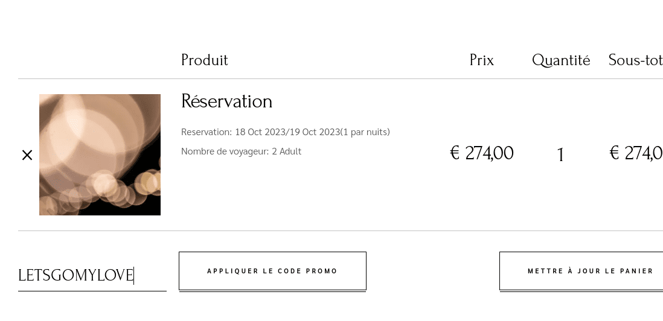Click the Produit column header

[204, 60]
